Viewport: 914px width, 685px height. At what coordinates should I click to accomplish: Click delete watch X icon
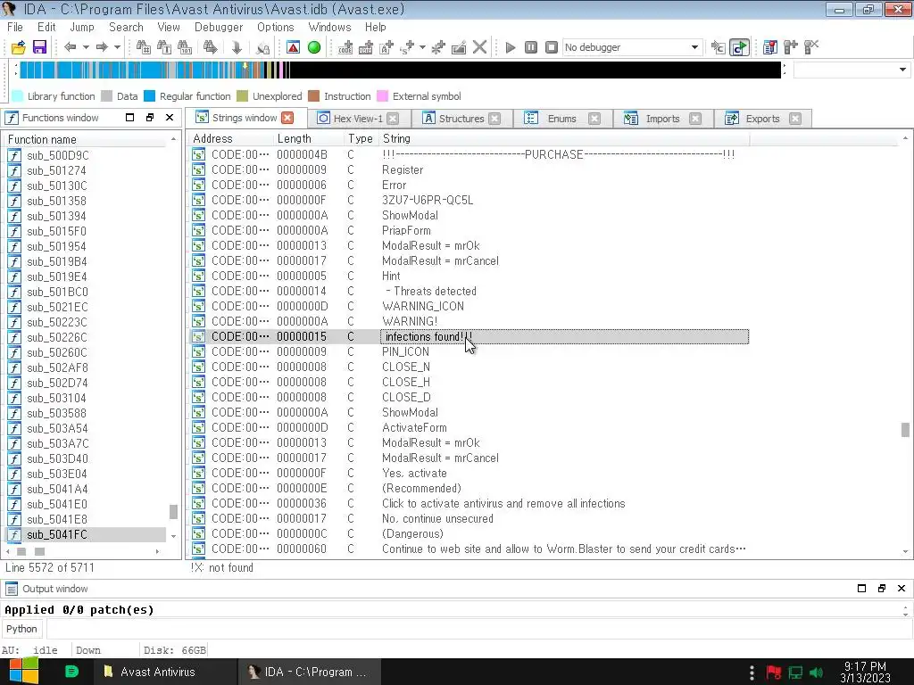click(811, 47)
